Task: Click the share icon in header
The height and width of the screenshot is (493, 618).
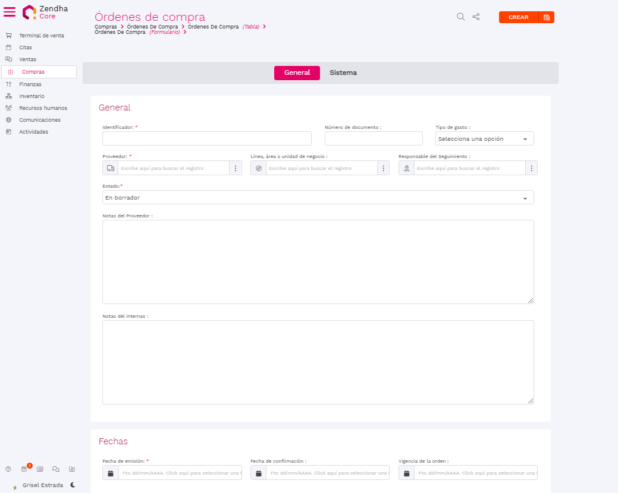Action: (476, 17)
